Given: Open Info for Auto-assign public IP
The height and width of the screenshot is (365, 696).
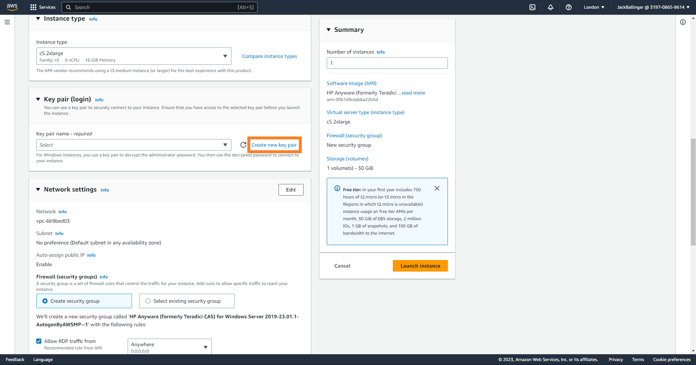Looking at the screenshot, I should pos(91,255).
